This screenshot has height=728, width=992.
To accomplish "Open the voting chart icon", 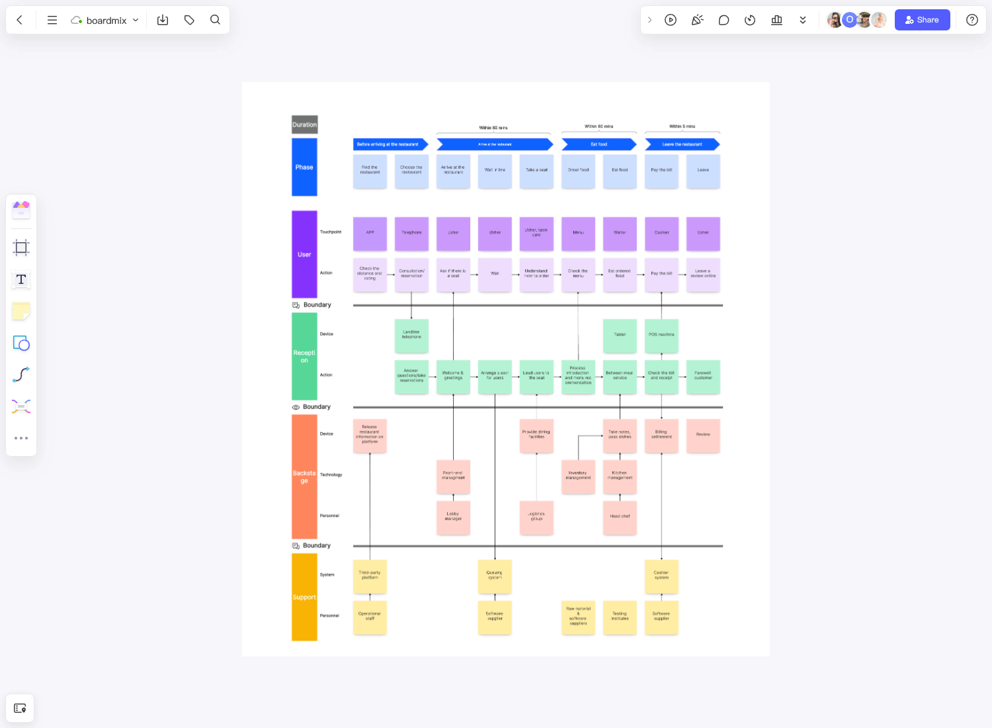I will pos(776,20).
